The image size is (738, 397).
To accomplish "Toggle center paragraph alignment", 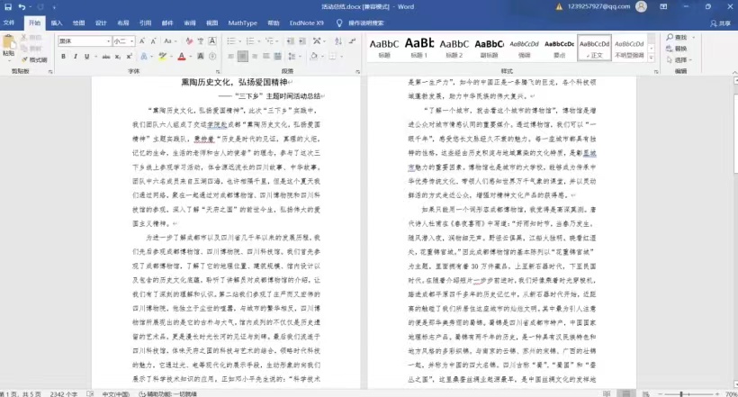I will pos(243,57).
